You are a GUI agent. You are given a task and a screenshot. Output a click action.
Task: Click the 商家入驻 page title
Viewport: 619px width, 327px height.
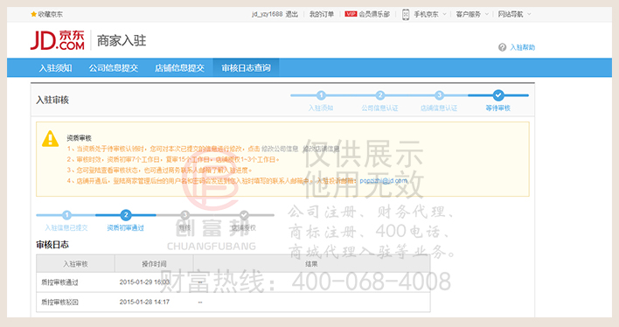(122, 40)
